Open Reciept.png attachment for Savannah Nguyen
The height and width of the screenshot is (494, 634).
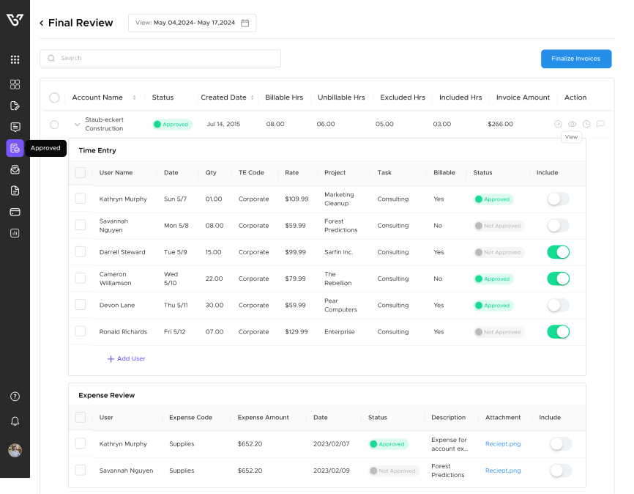[503, 471]
